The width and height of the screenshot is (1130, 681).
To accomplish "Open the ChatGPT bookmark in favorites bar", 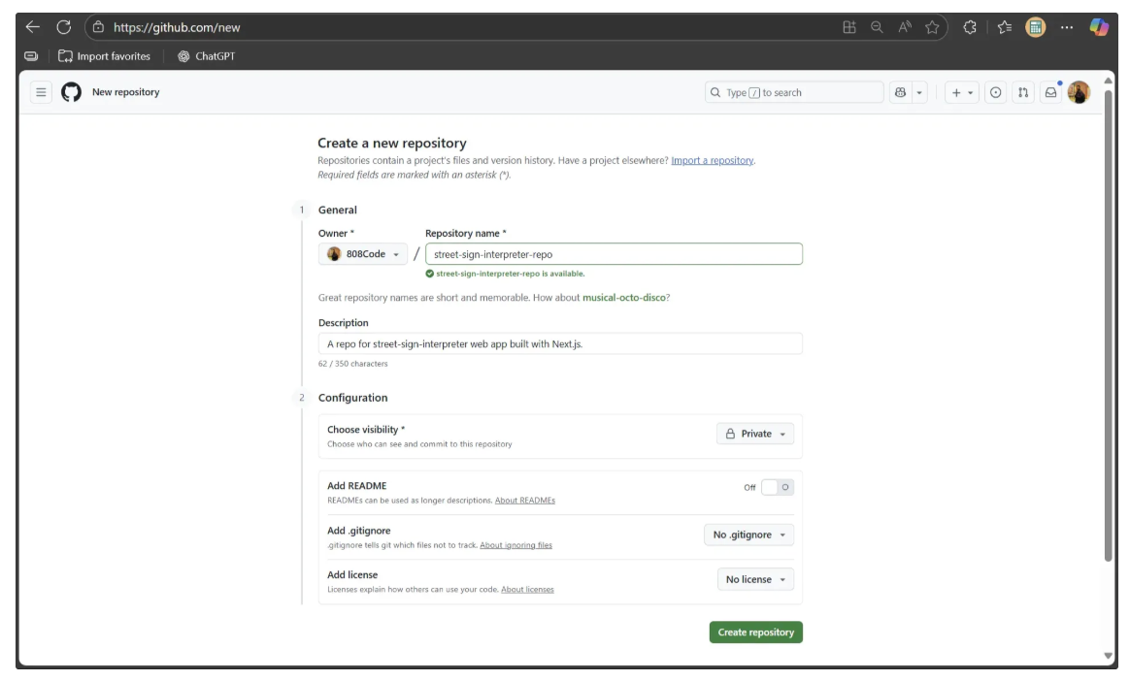I will pyautogui.click(x=206, y=56).
